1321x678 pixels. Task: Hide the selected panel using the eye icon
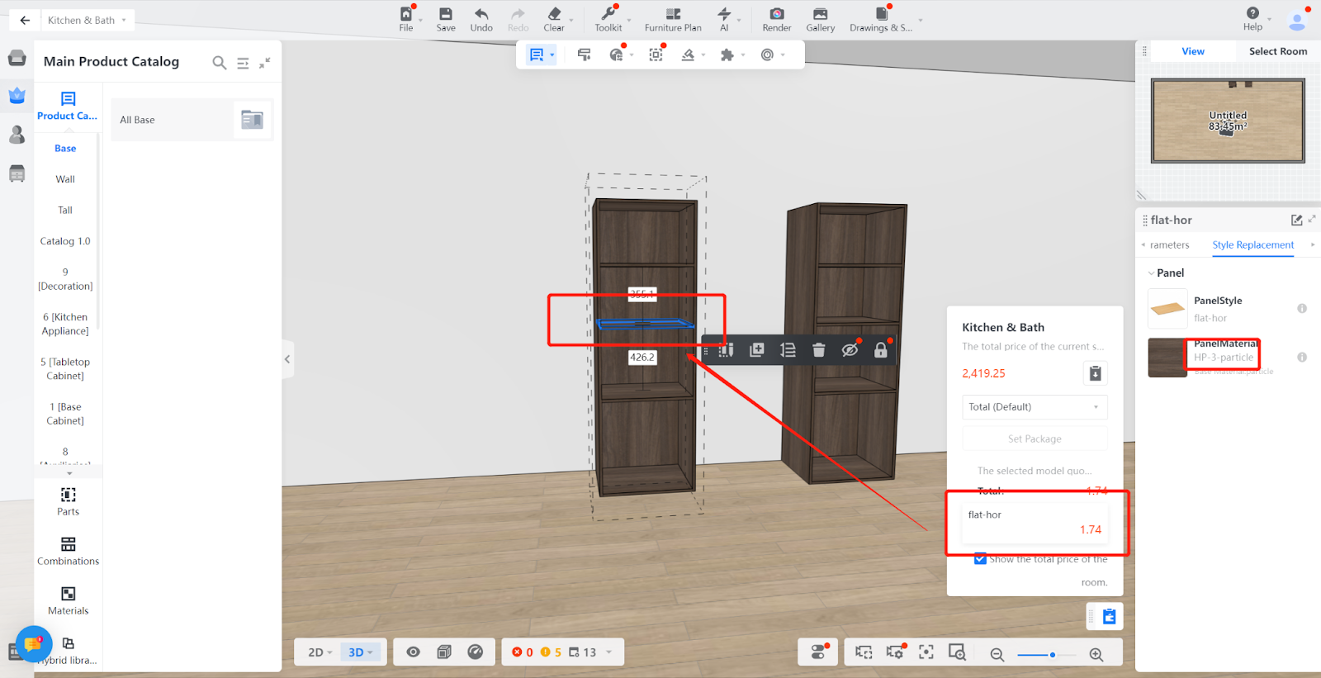[850, 350]
